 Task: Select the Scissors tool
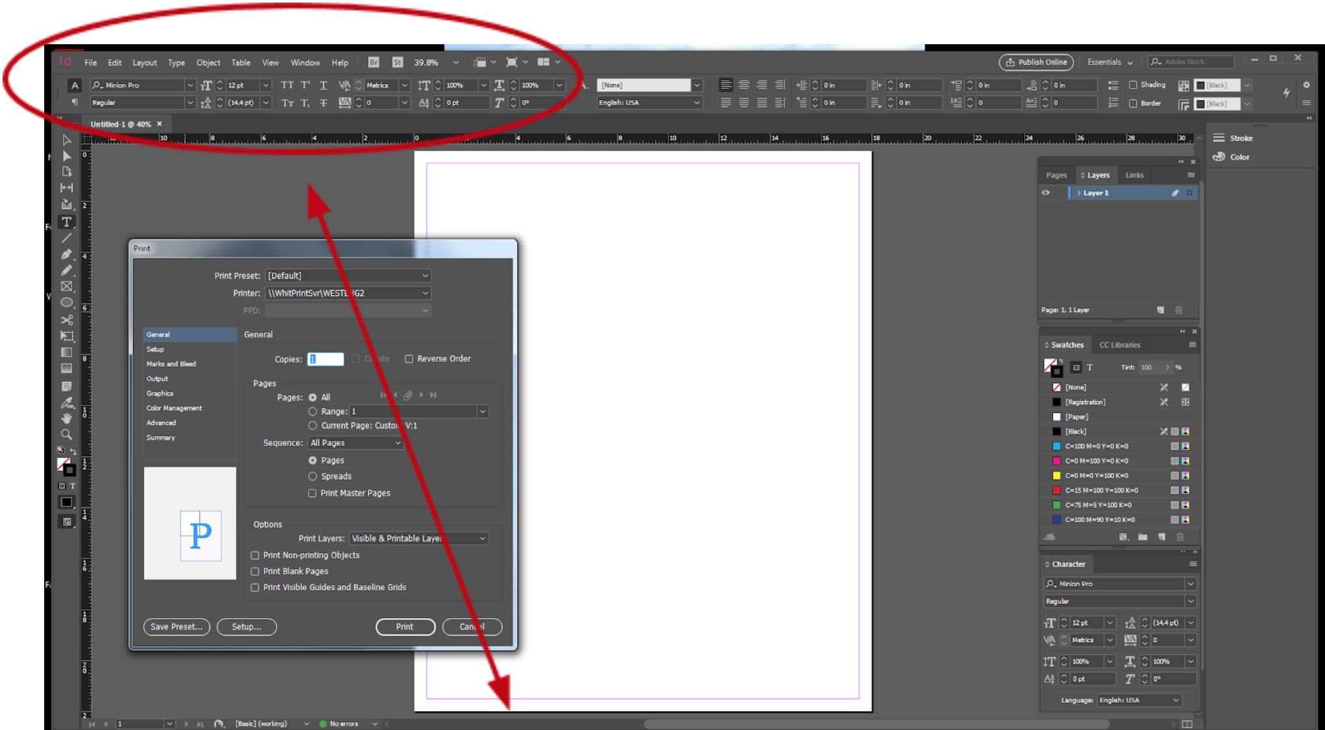pos(66,319)
